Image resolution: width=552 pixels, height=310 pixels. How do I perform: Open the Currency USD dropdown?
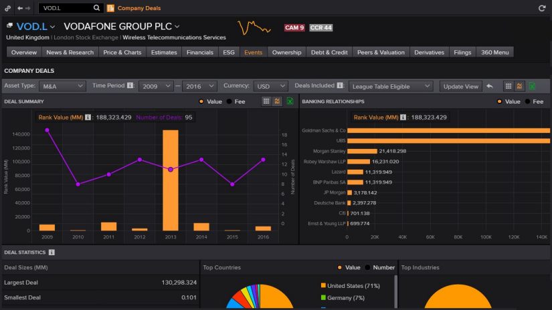[x=270, y=86]
